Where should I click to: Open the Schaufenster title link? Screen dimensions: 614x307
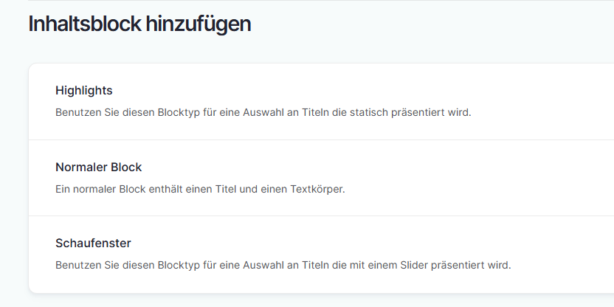[x=93, y=244]
